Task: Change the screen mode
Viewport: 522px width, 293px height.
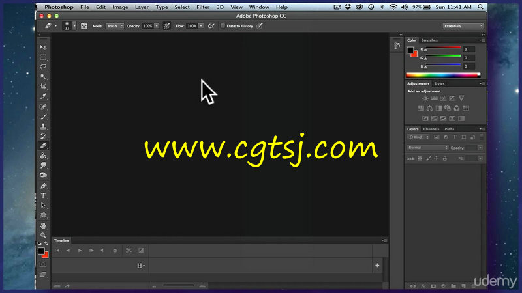Action: (43, 274)
